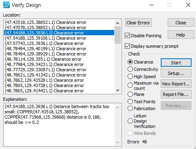Viewport: 196px width, 149px height.
Task: Minimize the Verify Design window
Action: click(x=151, y=5)
